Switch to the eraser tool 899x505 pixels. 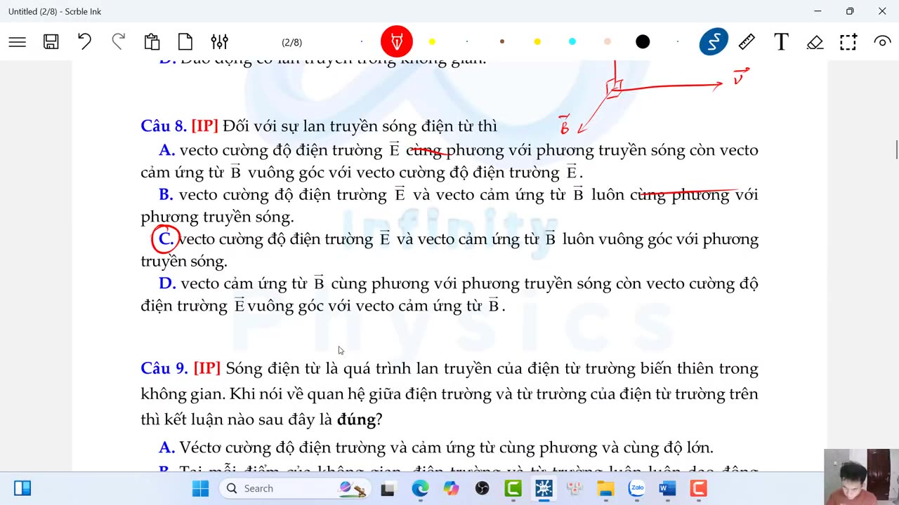click(x=815, y=42)
